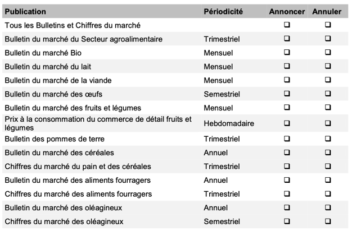Tick Annoncer for fruits et légumes bulletin
This screenshot has height=231, width=352.
(287, 107)
